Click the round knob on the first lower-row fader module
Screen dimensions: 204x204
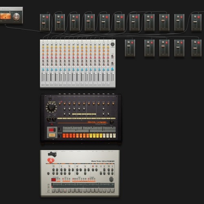pos(129,42)
